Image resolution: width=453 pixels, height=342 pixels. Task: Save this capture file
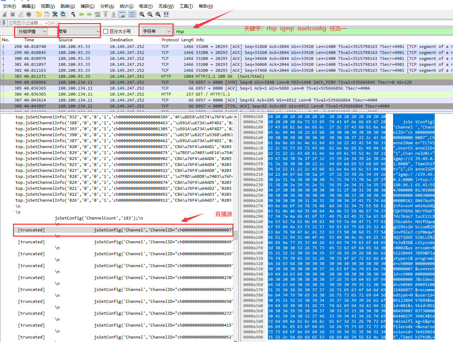coord(47,14)
